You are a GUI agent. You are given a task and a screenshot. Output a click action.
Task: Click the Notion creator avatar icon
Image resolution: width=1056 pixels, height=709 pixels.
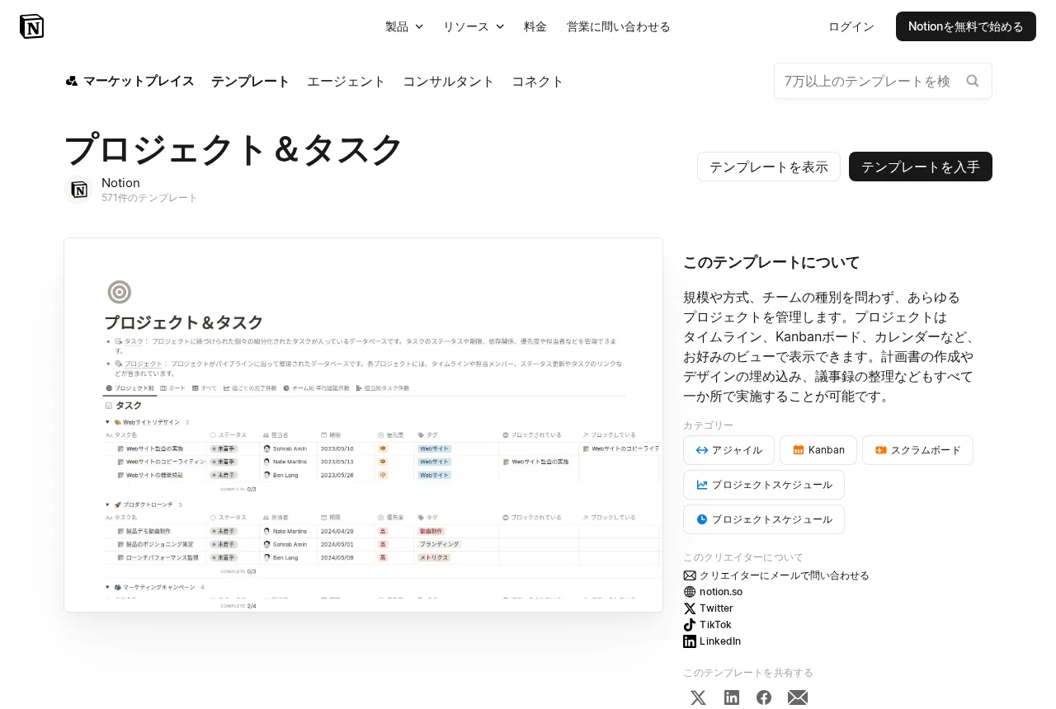pyautogui.click(x=78, y=190)
